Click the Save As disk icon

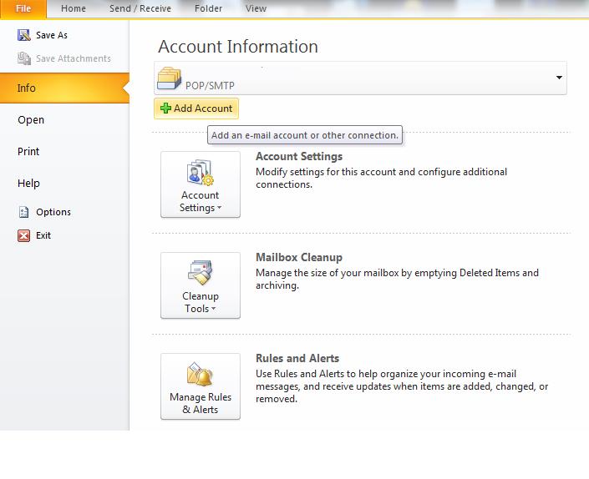[x=24, y=35]
